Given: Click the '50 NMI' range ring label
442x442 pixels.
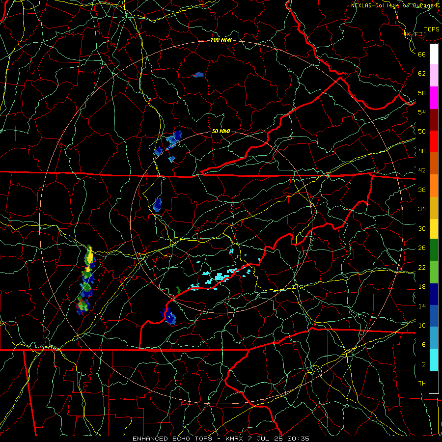Looking at the screenshot, I should 221,131.
